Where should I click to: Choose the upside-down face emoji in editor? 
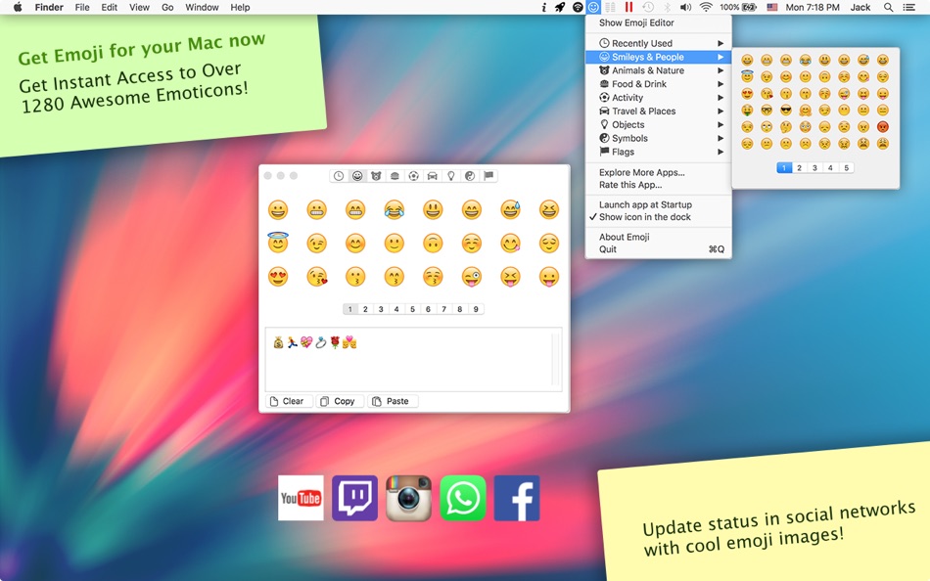click(433, 244)
